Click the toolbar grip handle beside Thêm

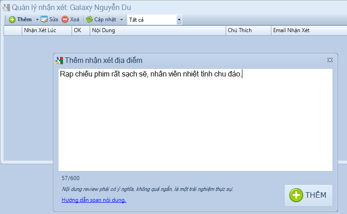pyautogui.click(x=5, y=19)
